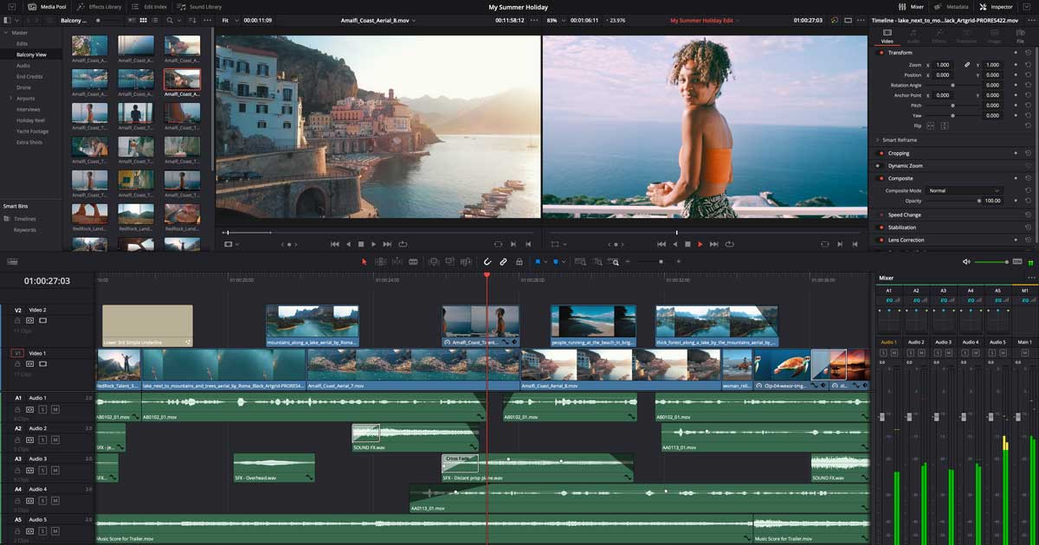The image size is (1039, 545).
Task: Adjust the green playback volume slider
Action: point(992,261)
